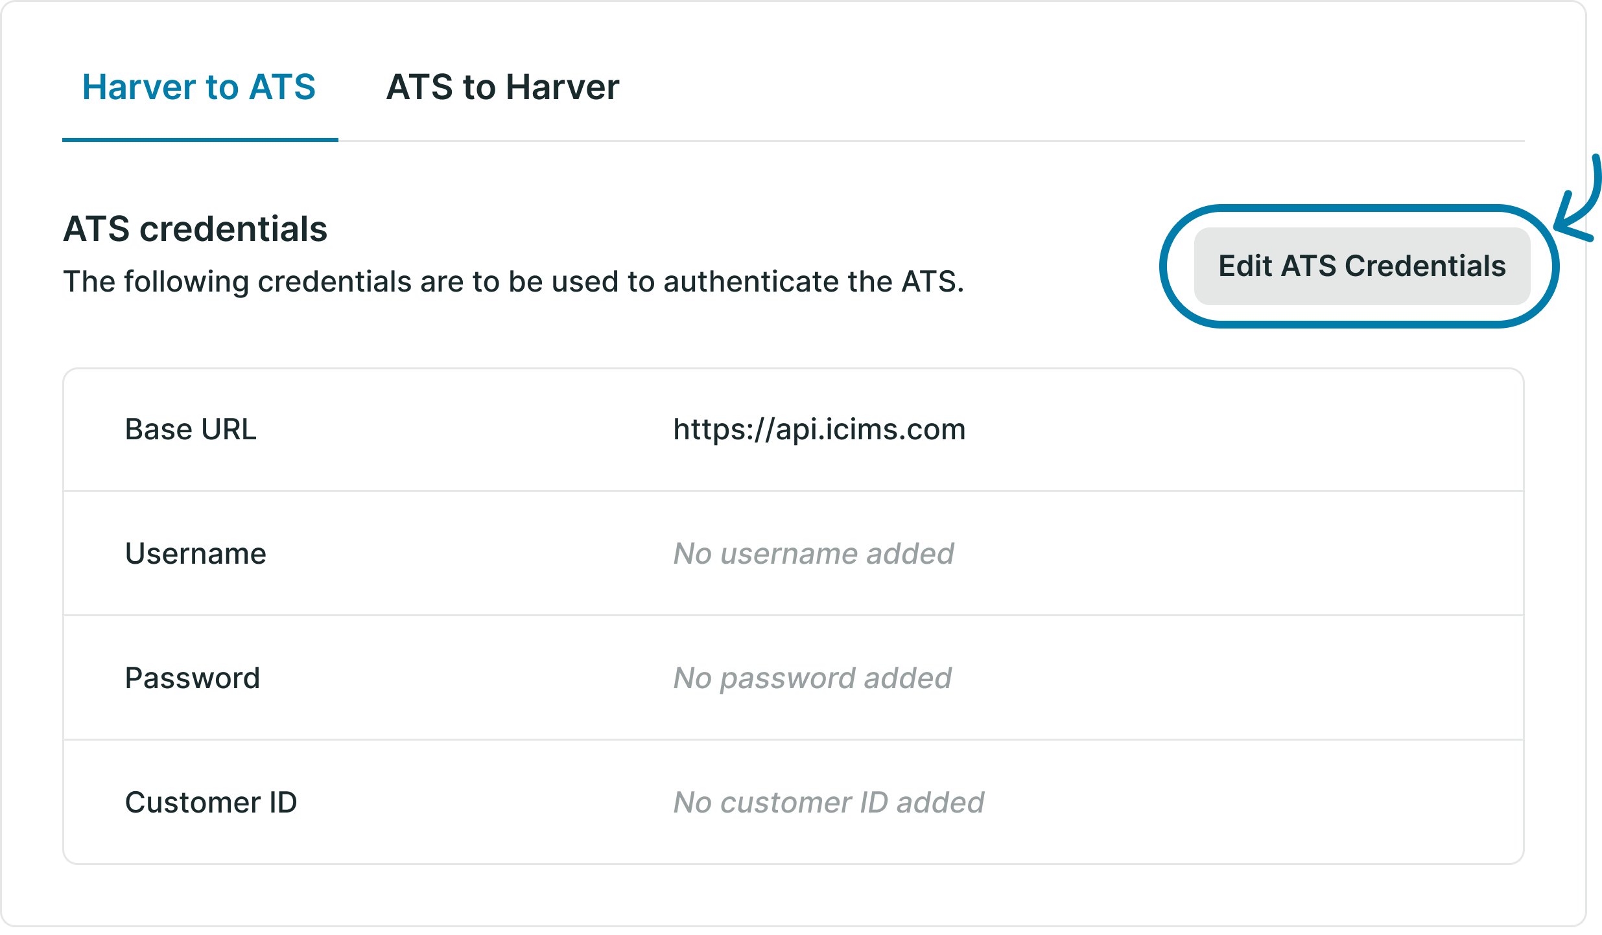Select the Username row label
Viewport: 1602px width, 935px height.
point(195,553)
